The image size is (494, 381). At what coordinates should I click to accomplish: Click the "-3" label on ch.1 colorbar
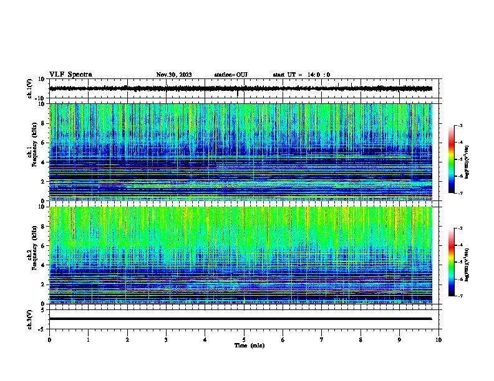[x=460, y=126]
